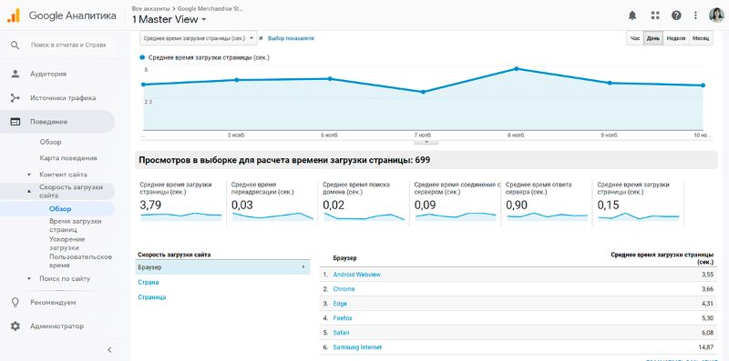Screen dimensions: 729x361
Task: Open the Edge browser link
Action: (340, 304)
